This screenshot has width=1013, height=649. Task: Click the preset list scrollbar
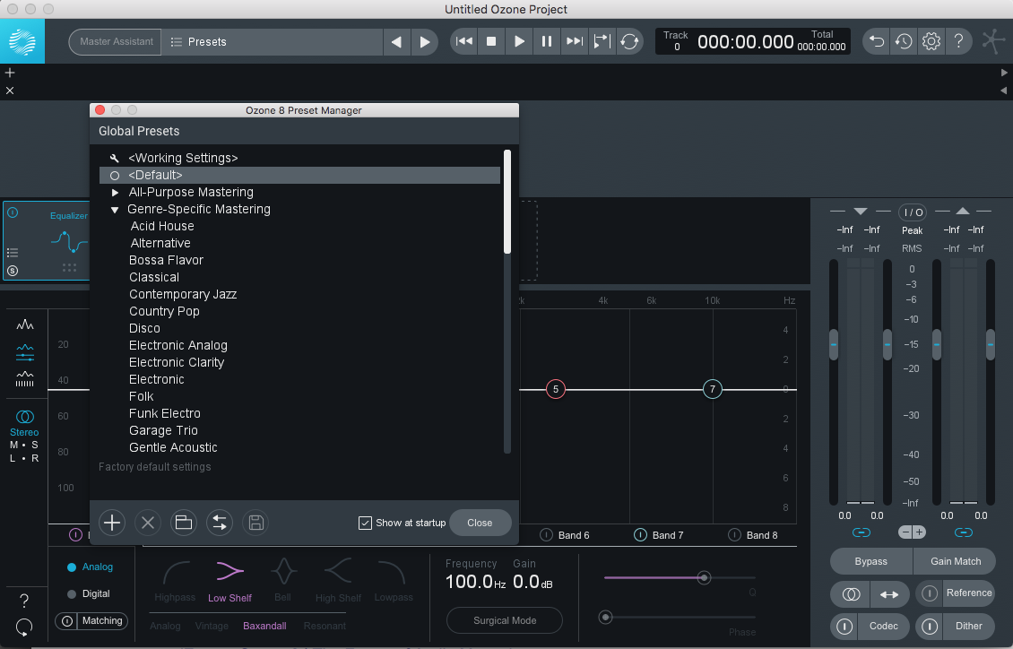[507, 202]
